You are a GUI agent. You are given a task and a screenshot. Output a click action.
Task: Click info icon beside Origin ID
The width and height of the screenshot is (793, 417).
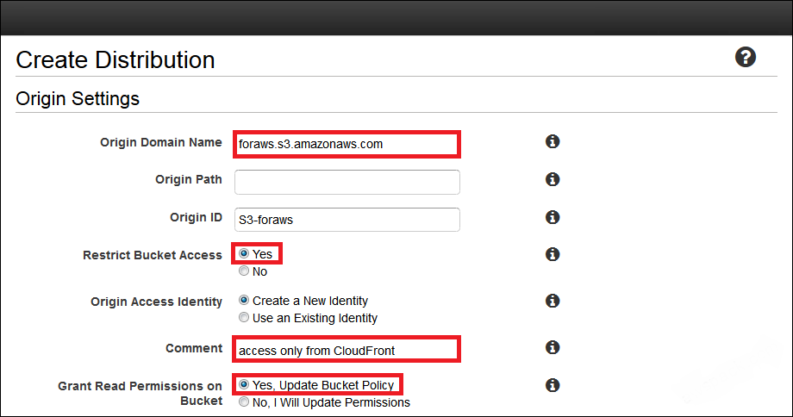(553, 217)
